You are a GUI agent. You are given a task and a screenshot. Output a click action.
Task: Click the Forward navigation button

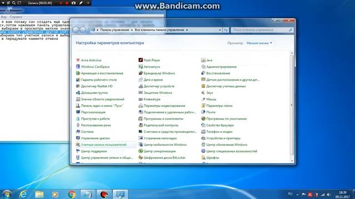click(x=83, y=30)
